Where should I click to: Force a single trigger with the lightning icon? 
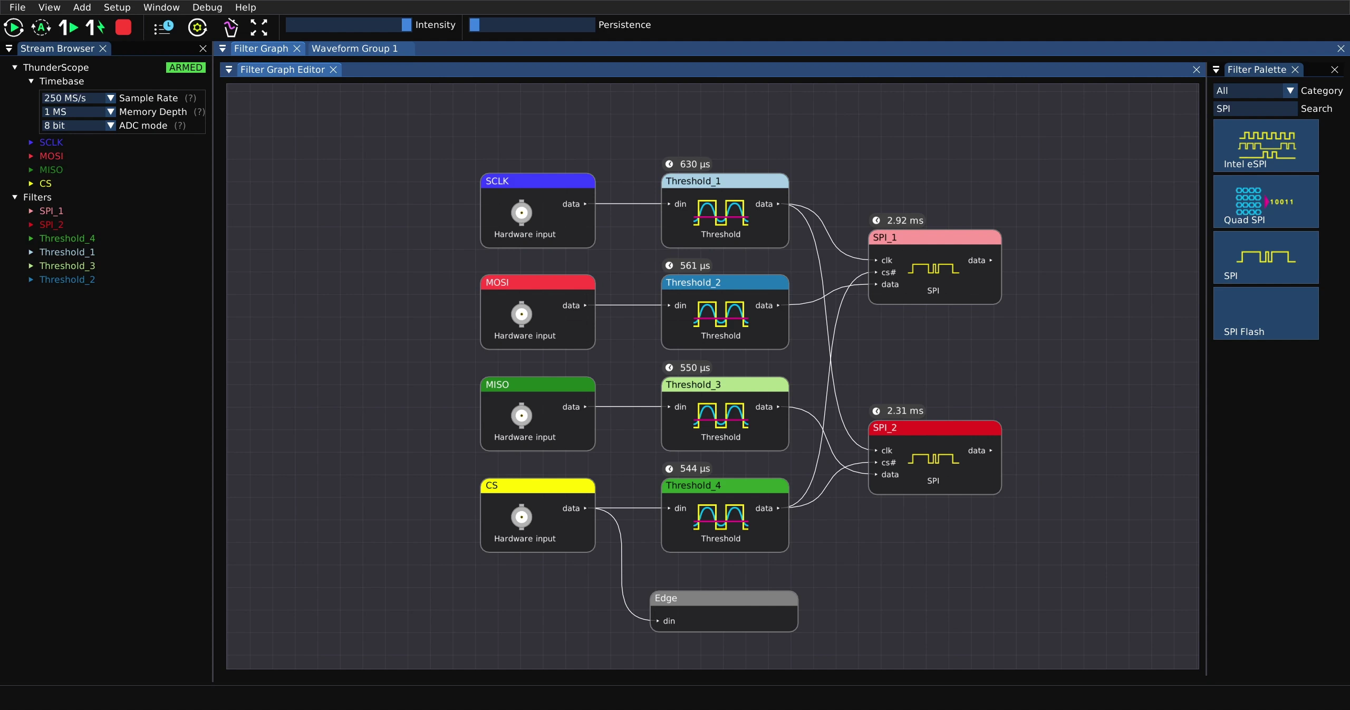(x=95, y=27)
